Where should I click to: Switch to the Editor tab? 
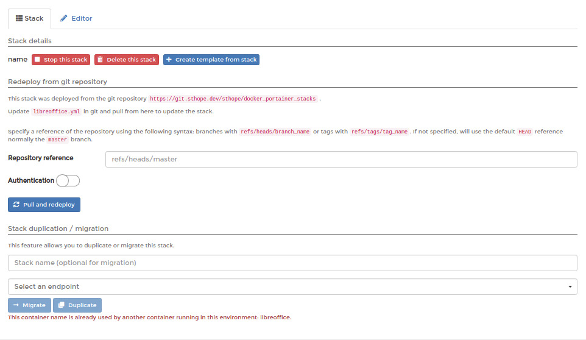(x=76, y=18)
